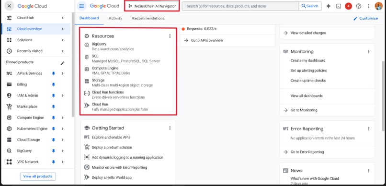Screen dimensions: 386x186
Task: Open Set up alerting policies link
Action: coord(308,70)
